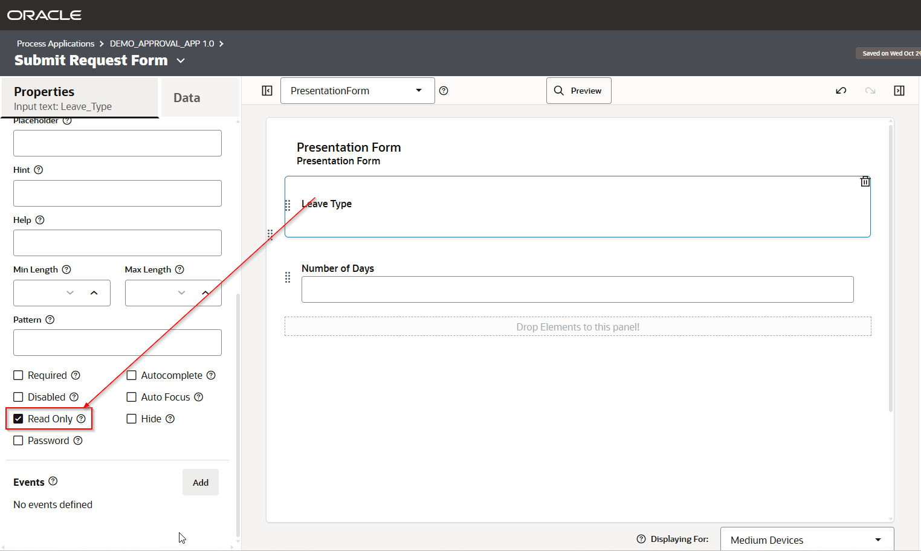Image resolution: width=921 pixels, height=551 pixels.
Task: Open help icon next to PresentationForm dropdown
Action: click(444, 91)
